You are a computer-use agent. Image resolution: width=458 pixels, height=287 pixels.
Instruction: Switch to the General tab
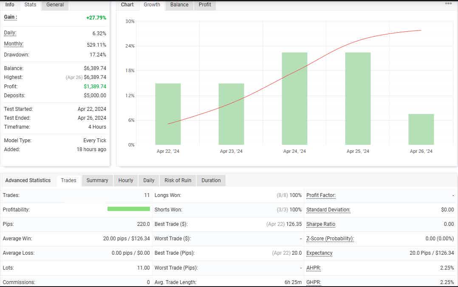pyautogui.click(x=54, y=5)
